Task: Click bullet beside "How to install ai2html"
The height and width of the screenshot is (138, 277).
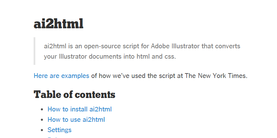Action: click(42, 110)
